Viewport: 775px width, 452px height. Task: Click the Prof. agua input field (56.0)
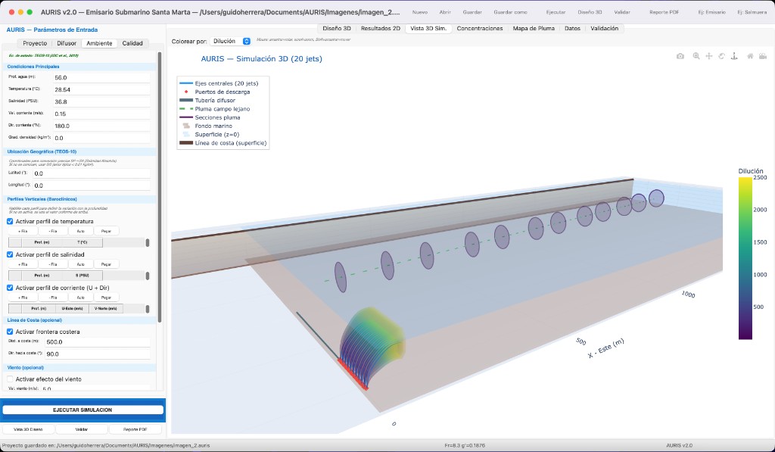(x=101, y=78)
